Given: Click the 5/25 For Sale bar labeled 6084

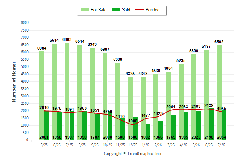Looking at the screenshot, I should [42, 96].
